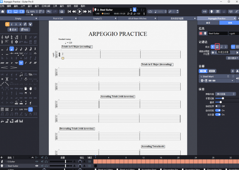Open the 弹奏风格 dropdown
The width and height of the screenshot is (239, 170).
[225, 94]
